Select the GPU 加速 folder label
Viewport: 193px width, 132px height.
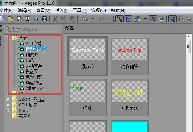28,105
